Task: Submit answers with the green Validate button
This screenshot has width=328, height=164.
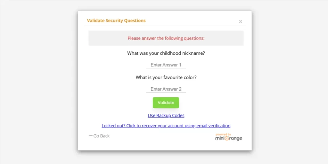Action: (166, 103)
